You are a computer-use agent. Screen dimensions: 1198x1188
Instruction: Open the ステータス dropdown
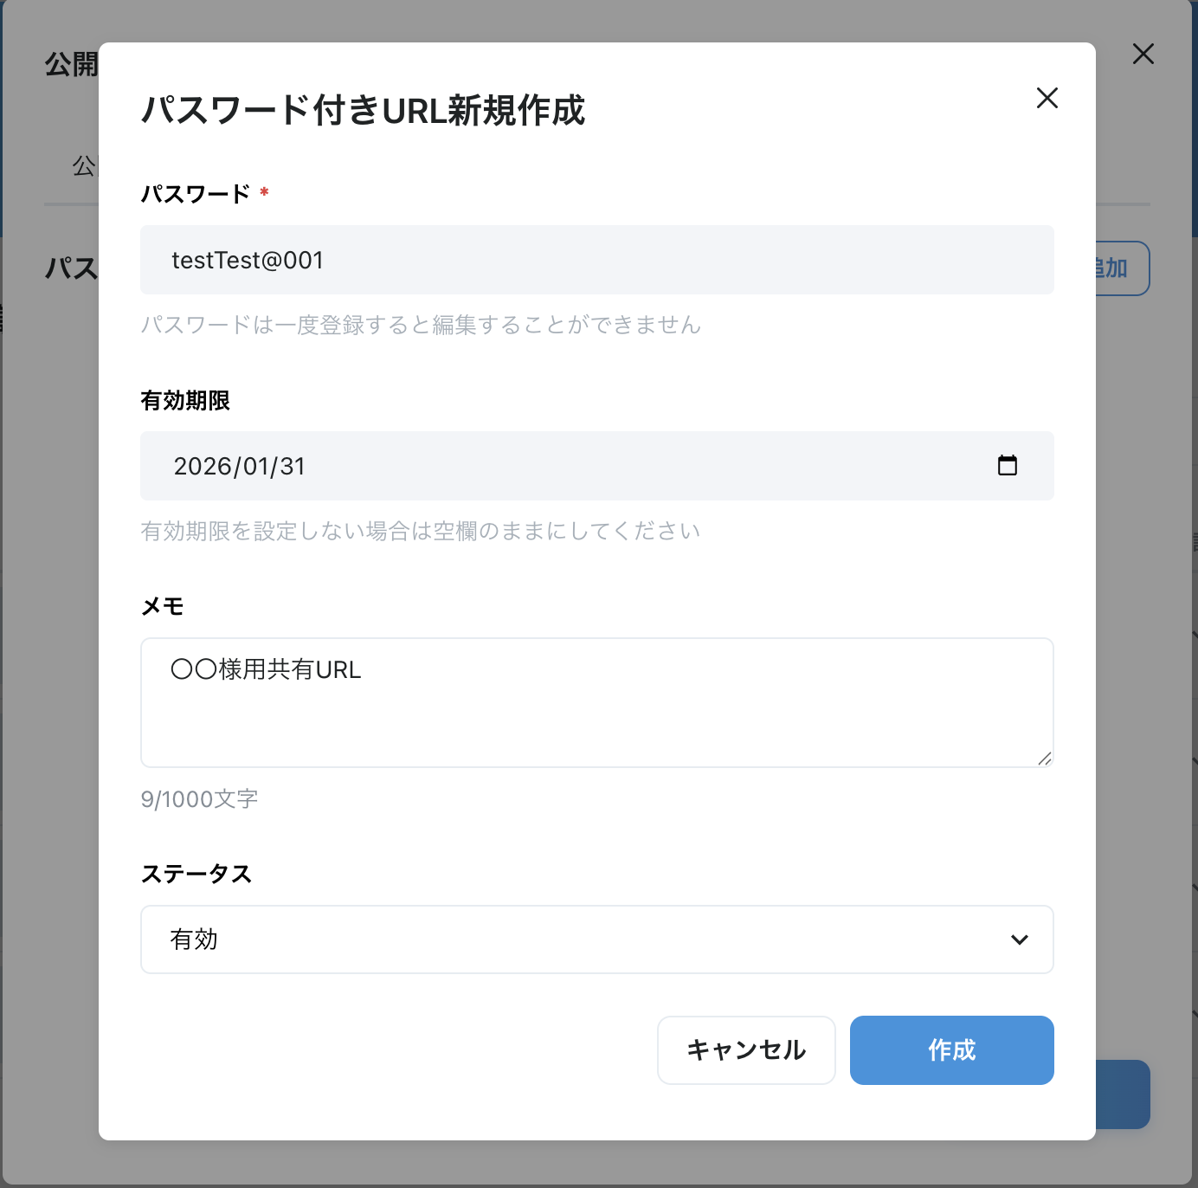[x=597, y=939]
